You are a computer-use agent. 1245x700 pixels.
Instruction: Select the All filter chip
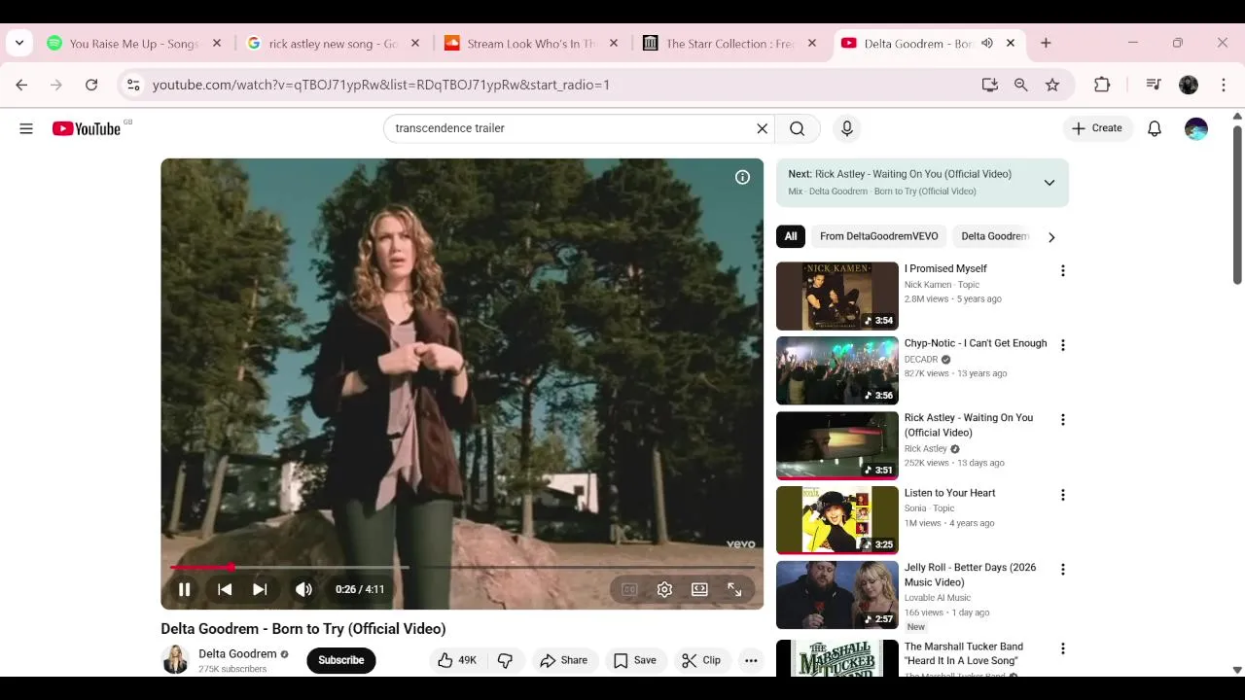pyautogui.click(x=791, y=236)
